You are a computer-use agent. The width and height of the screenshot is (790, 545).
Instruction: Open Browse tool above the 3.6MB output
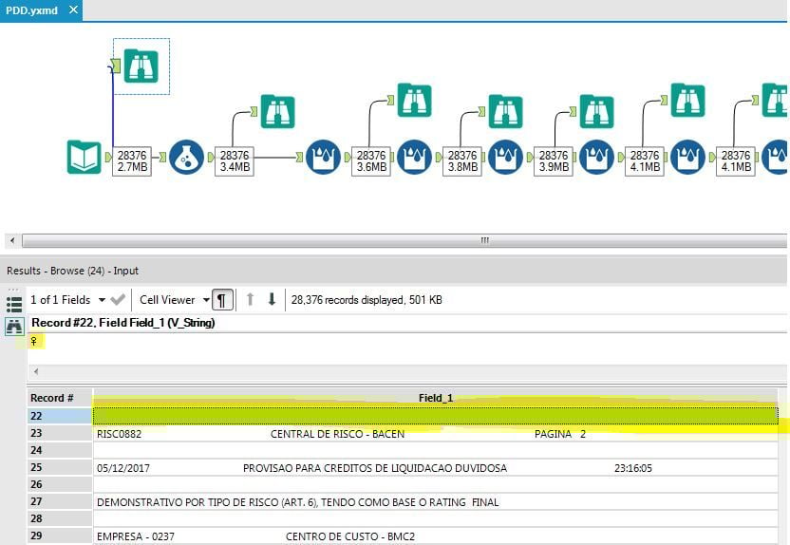coord(414,101)
